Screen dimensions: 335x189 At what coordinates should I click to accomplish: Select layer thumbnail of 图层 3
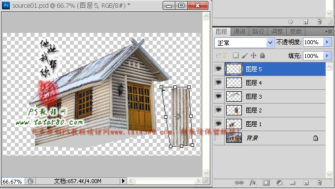(234, 96)
